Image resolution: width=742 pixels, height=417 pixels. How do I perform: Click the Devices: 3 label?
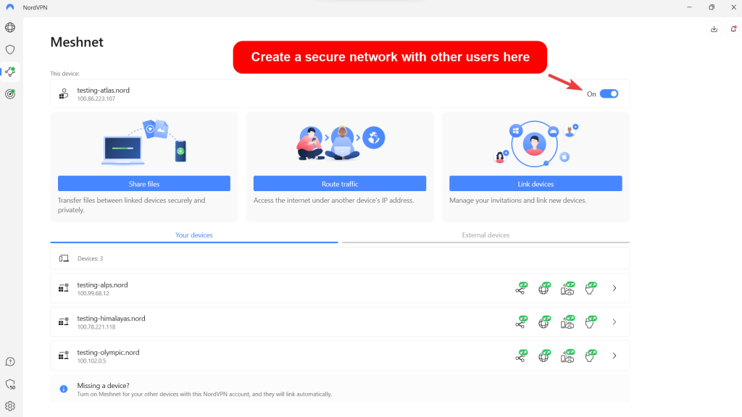pyautogui.click(x=90, y=258)
